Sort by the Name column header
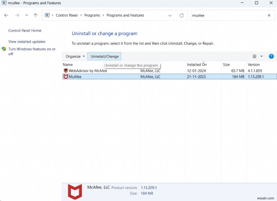Image resolution: width=277 pixels, height=201 pixels. point(68,65)
